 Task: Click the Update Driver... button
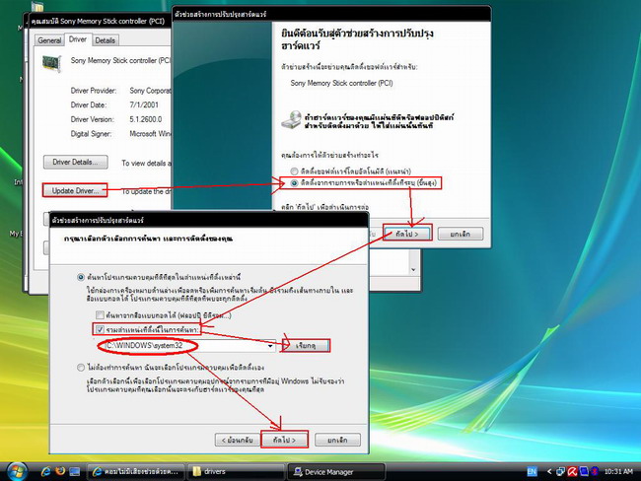(x=75, y=191)
